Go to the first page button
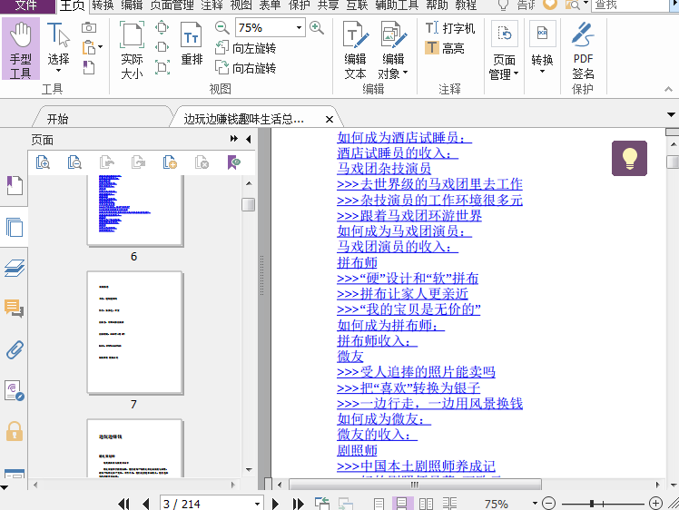This screenshot has height=510, width=679. pyautogui.click(x=123, y=504)
